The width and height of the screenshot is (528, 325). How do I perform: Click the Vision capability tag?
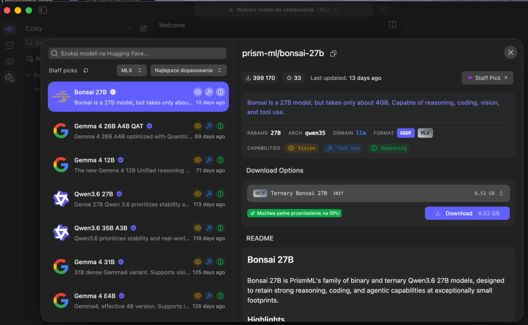(301, 148)
